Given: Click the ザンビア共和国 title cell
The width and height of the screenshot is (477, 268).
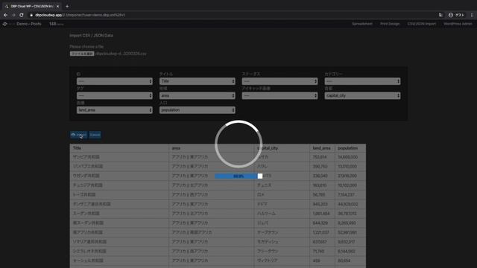Looking at the screenshot, I should pos(119,157).
